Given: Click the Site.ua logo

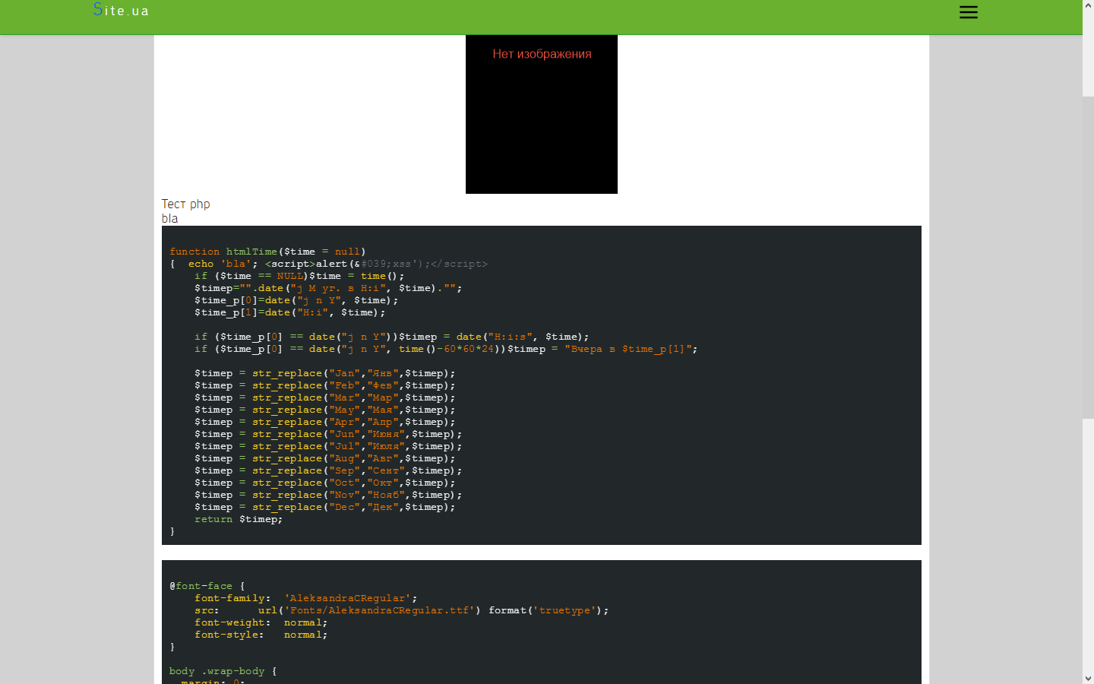Looking at the screenshot, I should click(121, 11).
